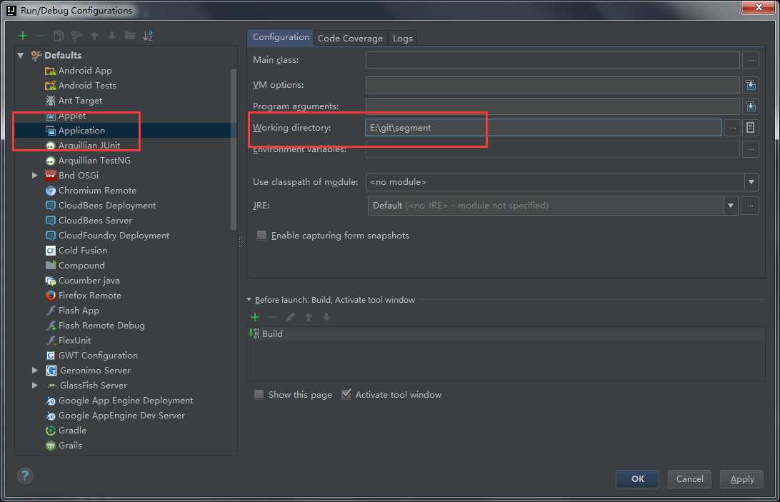Viewport: 780px width, 502px height.
Task: Click into the VM options field
Action: 552,85
